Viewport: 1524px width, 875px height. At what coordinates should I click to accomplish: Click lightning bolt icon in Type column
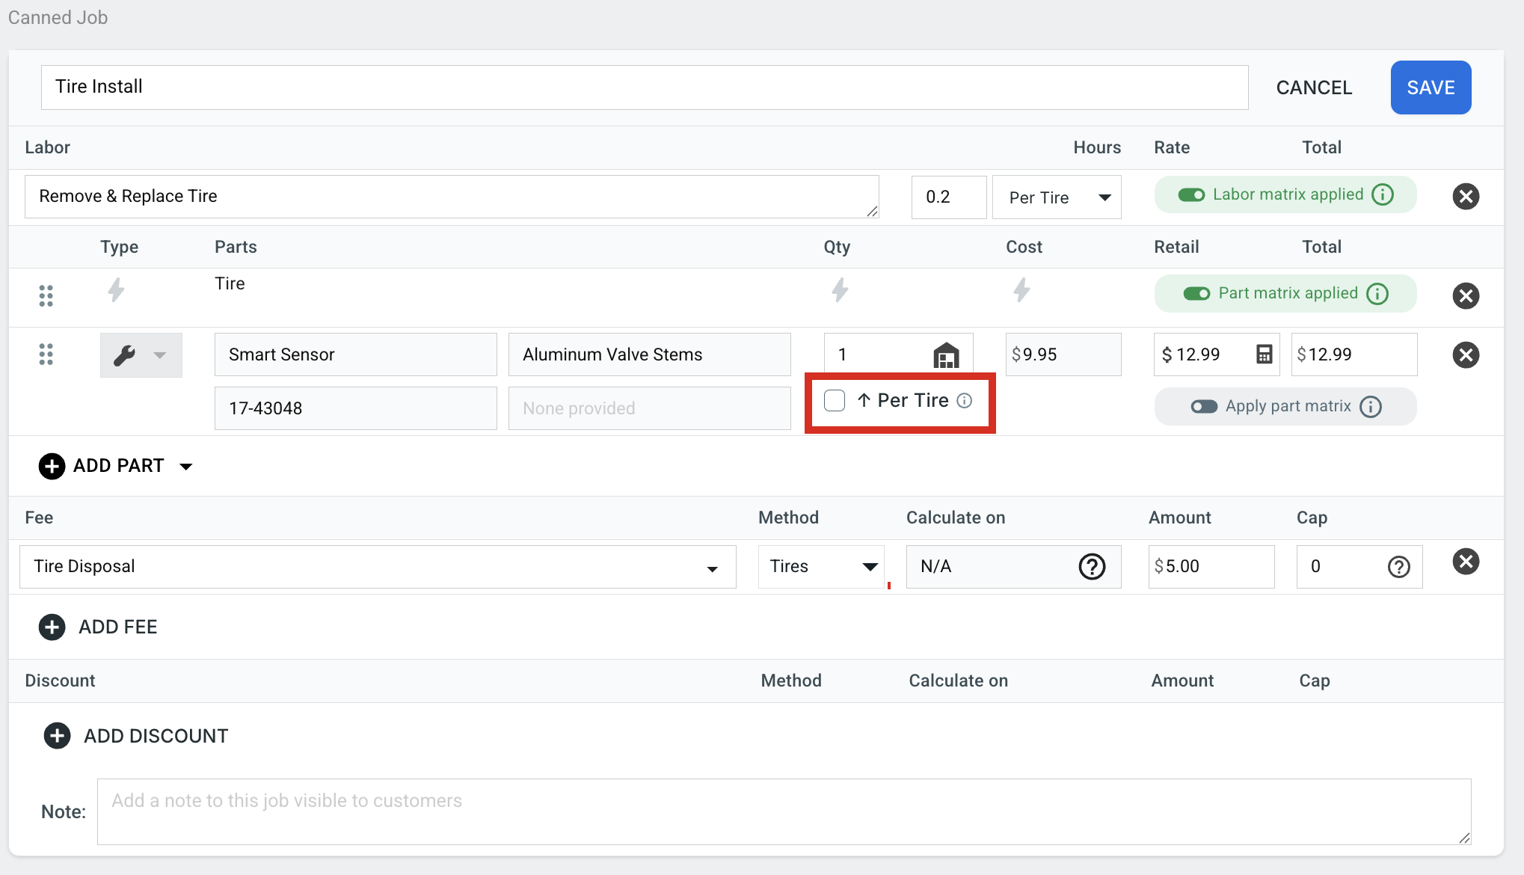pyautogui.click(x=116, y=289)
